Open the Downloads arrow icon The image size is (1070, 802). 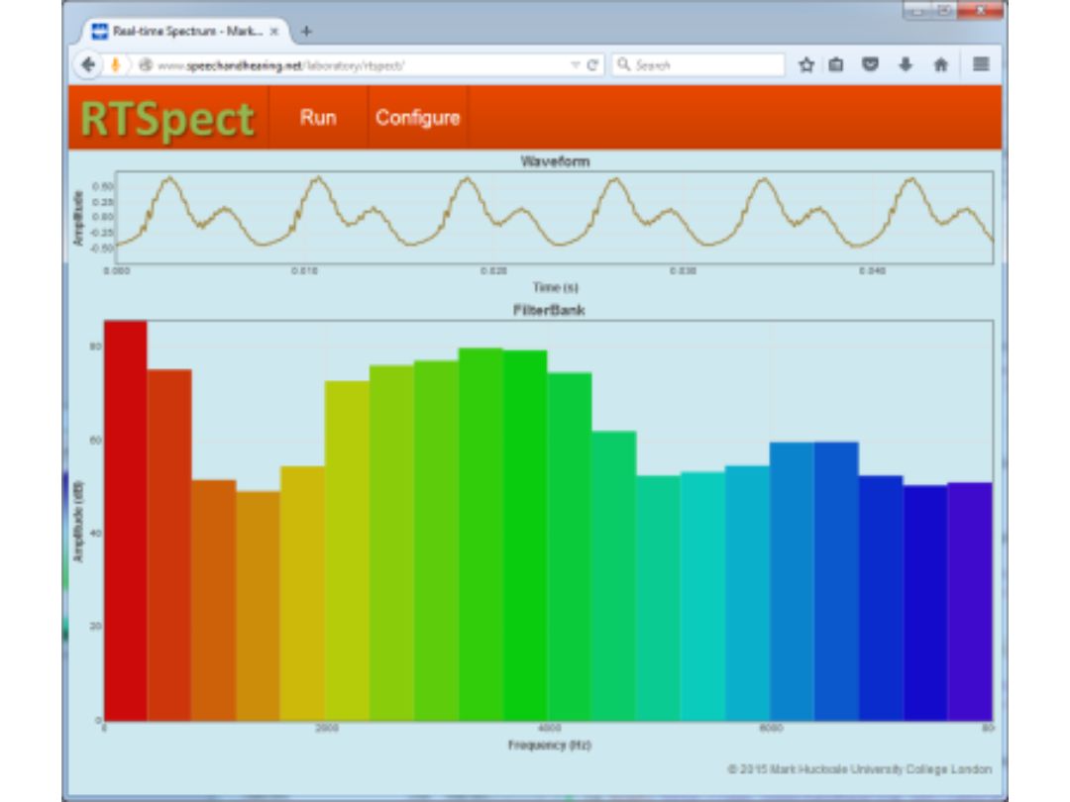point(906,64)
